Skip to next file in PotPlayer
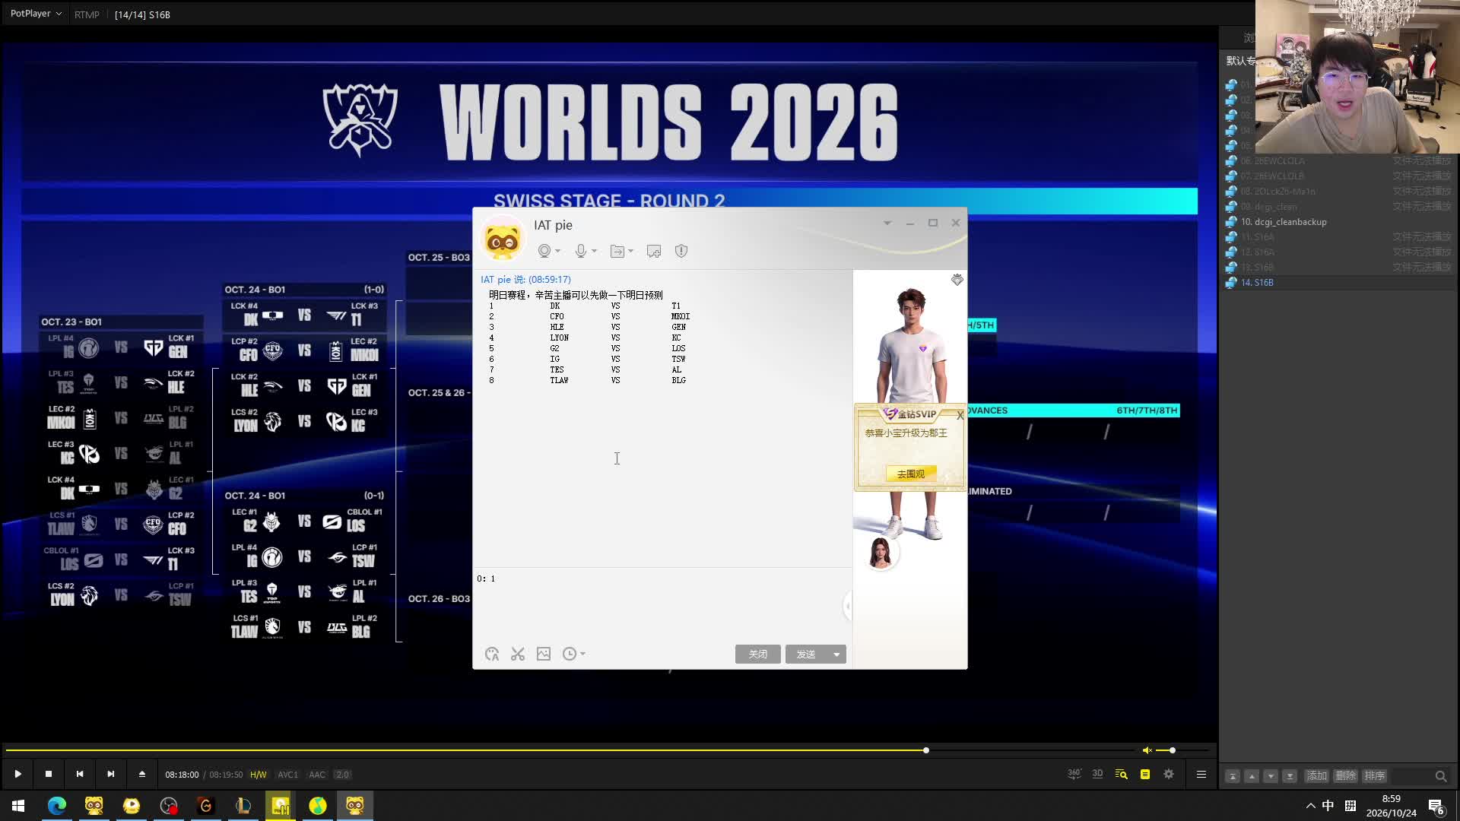Screen dimensions: 1460x821 click(111, 774)
